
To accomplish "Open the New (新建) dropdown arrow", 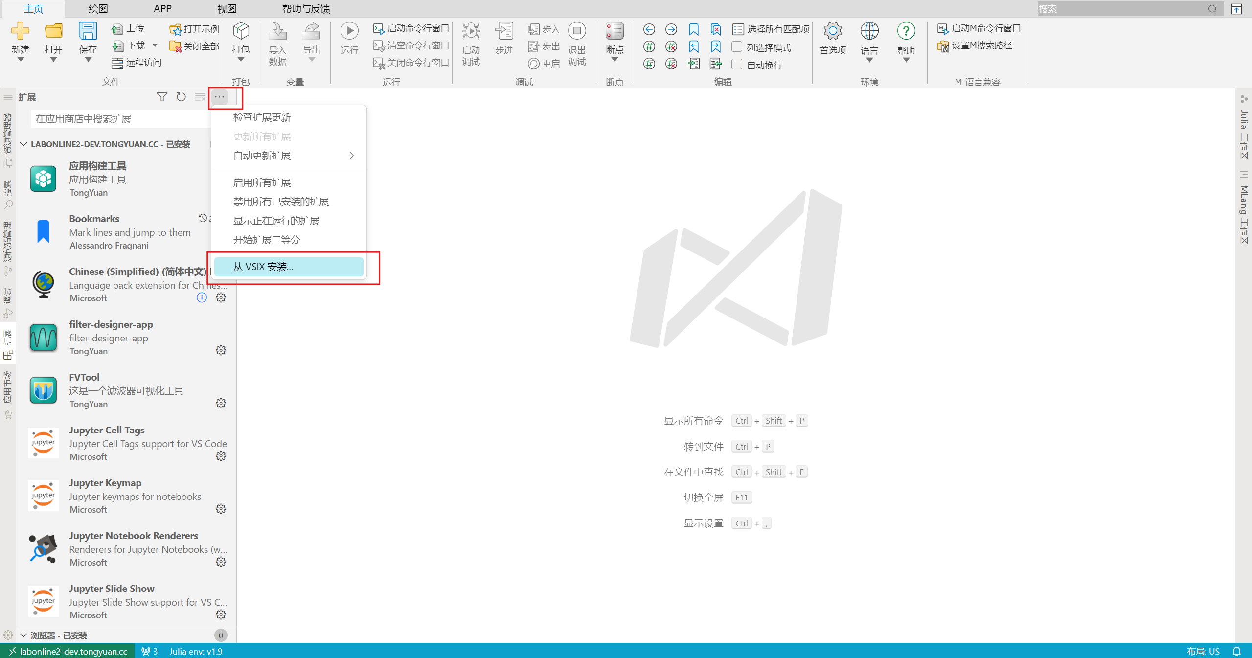I will tap(21, 60).
